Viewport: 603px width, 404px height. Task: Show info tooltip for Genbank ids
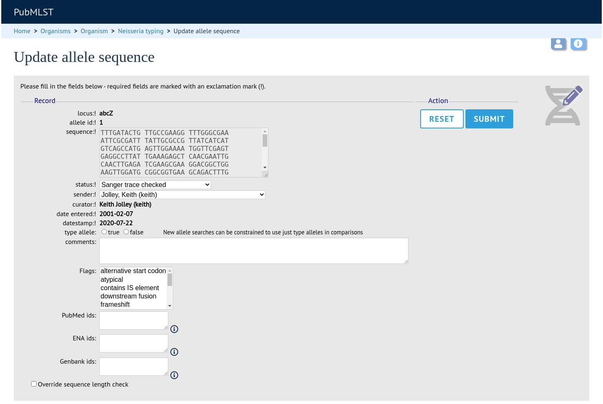(175, 375)
